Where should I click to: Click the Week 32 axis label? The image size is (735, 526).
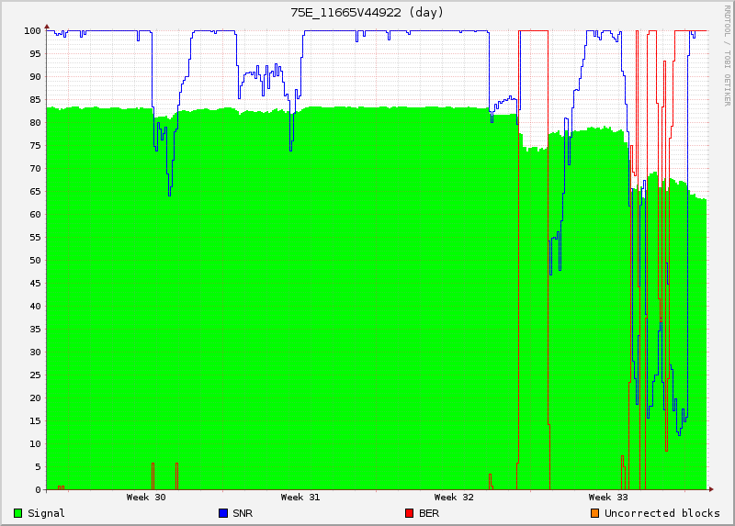(x=454, y=498)
